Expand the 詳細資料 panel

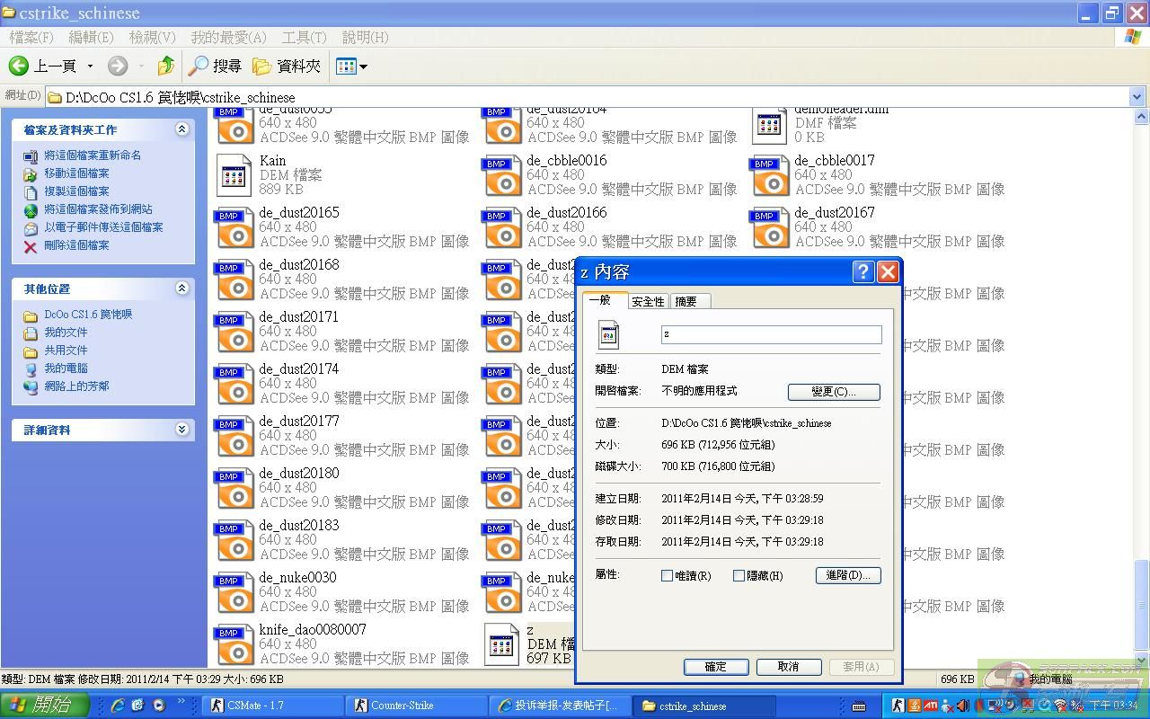pos(181,430)
